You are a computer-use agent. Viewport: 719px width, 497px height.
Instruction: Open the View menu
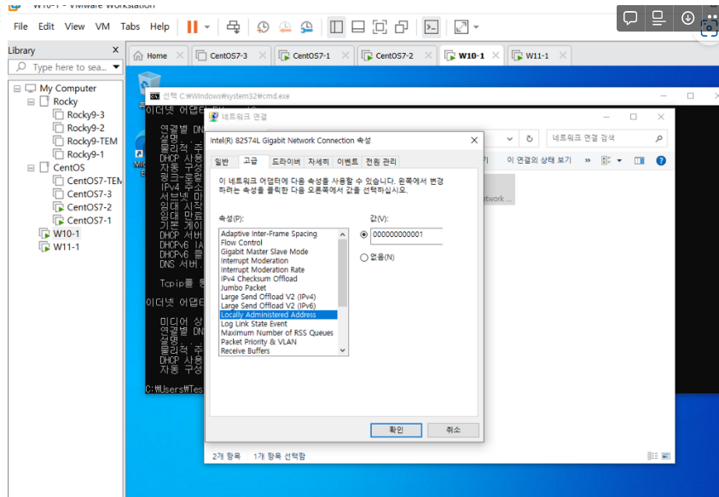click(74, 26)
